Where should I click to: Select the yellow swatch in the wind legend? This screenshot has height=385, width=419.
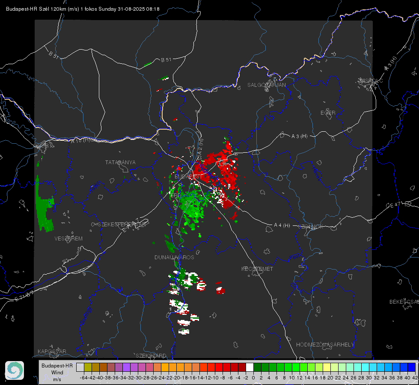[x=327, y=367]
